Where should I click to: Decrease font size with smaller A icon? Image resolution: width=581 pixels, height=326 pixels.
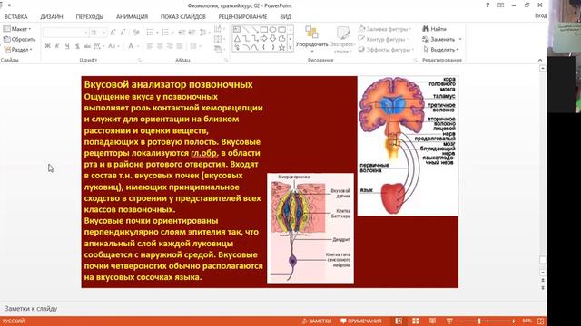(x=123, y=33)
